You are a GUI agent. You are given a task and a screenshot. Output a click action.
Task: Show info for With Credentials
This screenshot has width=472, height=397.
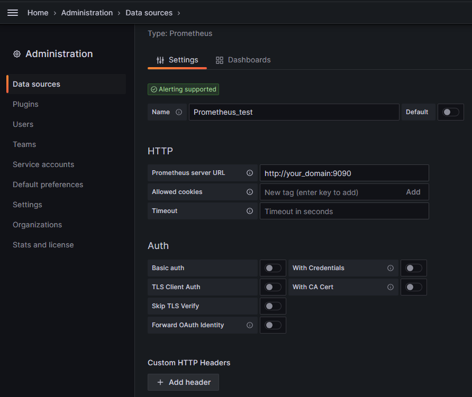point(391,268)
